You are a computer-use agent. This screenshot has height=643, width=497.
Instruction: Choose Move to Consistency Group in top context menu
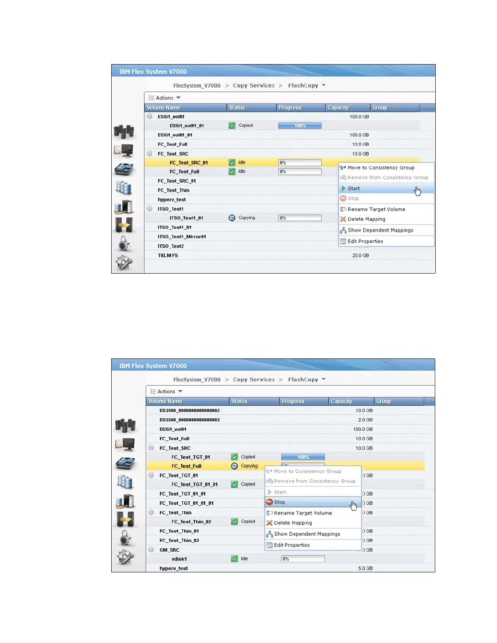click(386, 168)
